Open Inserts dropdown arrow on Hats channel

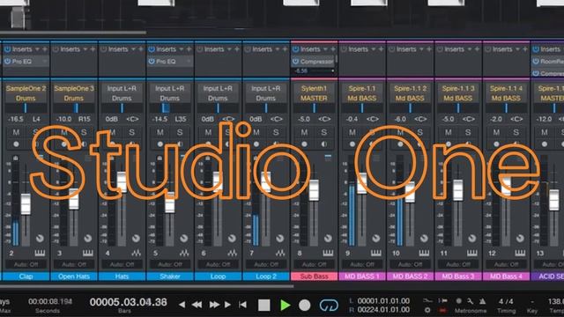point(133,49)
